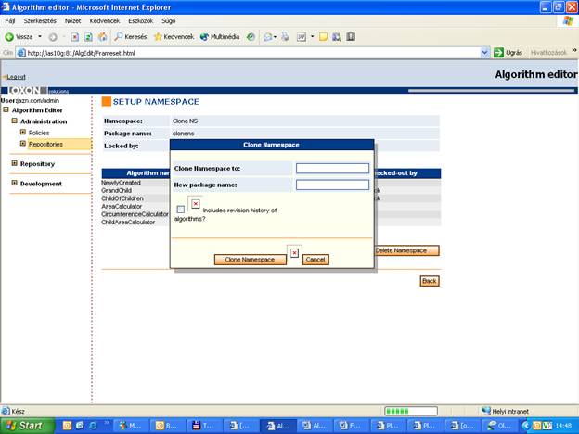Click the Stop loading toolbar icon
The height and width of the screenshot is (434, 579).
[x=74, y=37]
